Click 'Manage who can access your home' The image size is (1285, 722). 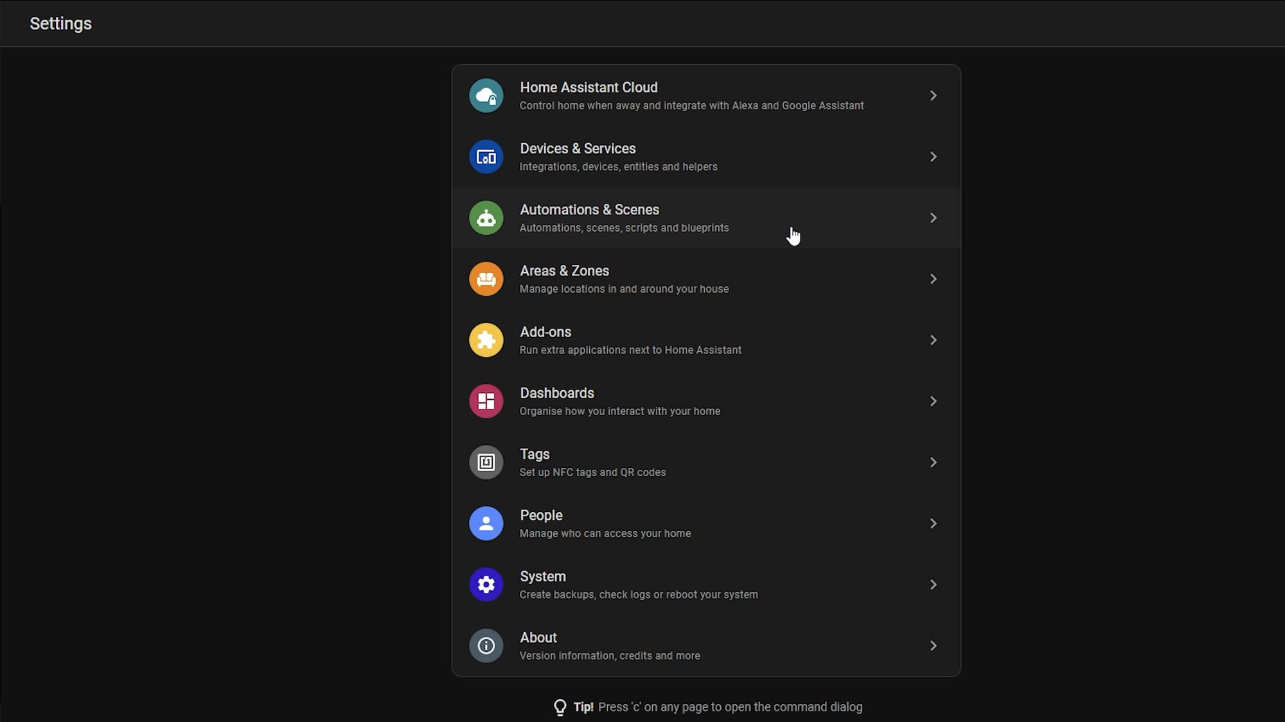click(605, 533)
